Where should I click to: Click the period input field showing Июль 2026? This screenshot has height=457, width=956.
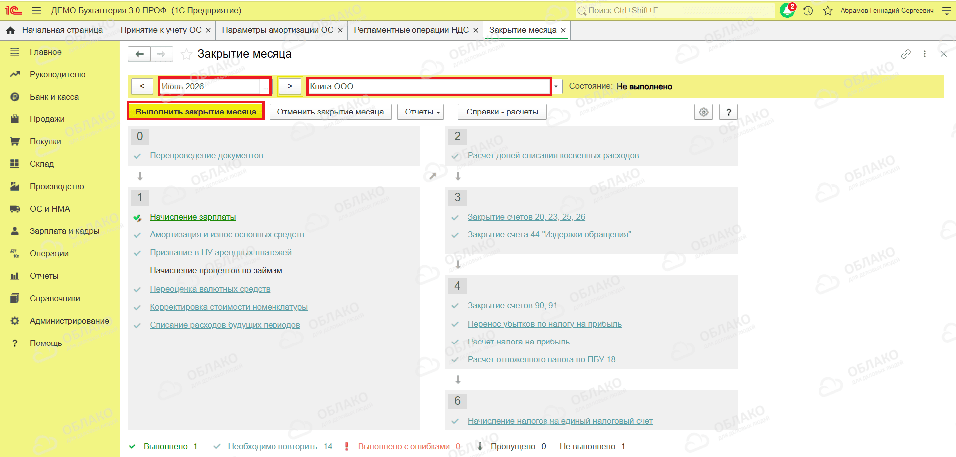click(210, 86)
